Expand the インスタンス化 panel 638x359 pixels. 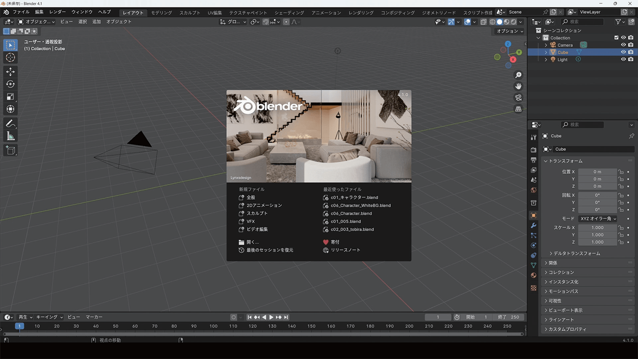[x=587, y=282]
